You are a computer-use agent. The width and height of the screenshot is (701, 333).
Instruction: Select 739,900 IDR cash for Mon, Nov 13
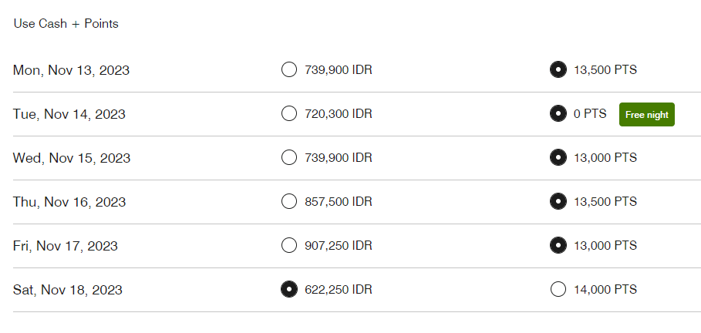click(x=289, y=70)
